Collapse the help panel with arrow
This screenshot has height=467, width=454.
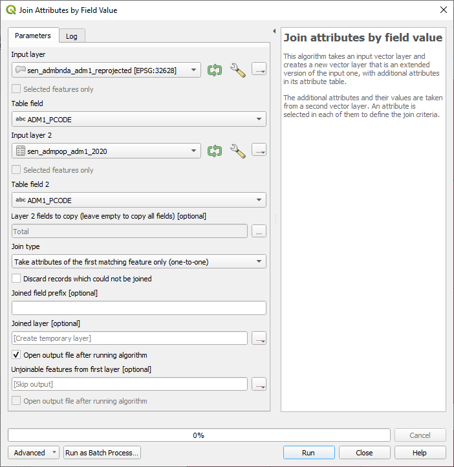coord(274,31)
